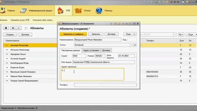Select the КТВ section icon
This screenshot has height=111, width=197.
tap(60, 10)
